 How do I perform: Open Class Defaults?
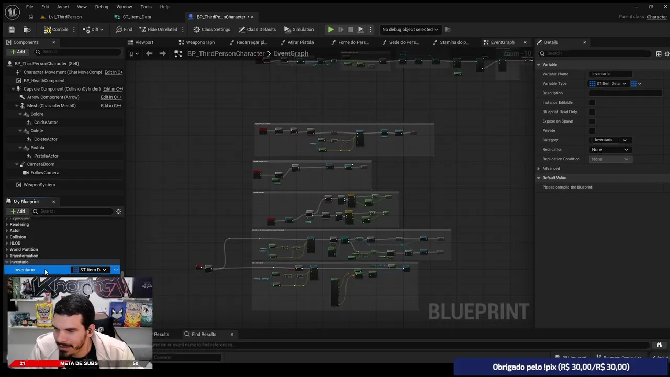pos(257,29)
